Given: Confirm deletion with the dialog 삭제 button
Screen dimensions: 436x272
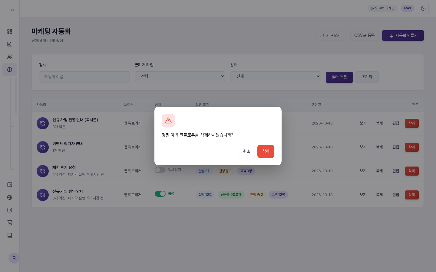Looking at the screenshot, I should 266,151.
